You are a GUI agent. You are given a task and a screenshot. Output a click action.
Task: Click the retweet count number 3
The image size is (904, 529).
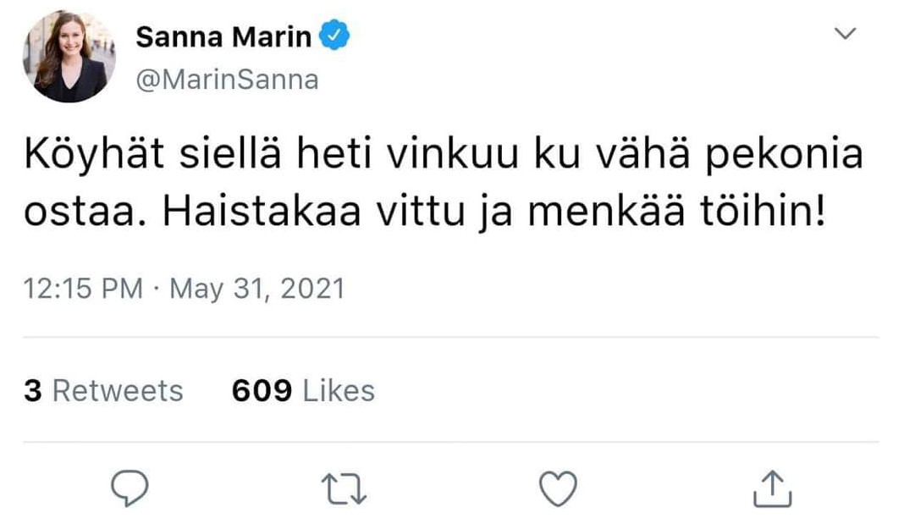32,390
